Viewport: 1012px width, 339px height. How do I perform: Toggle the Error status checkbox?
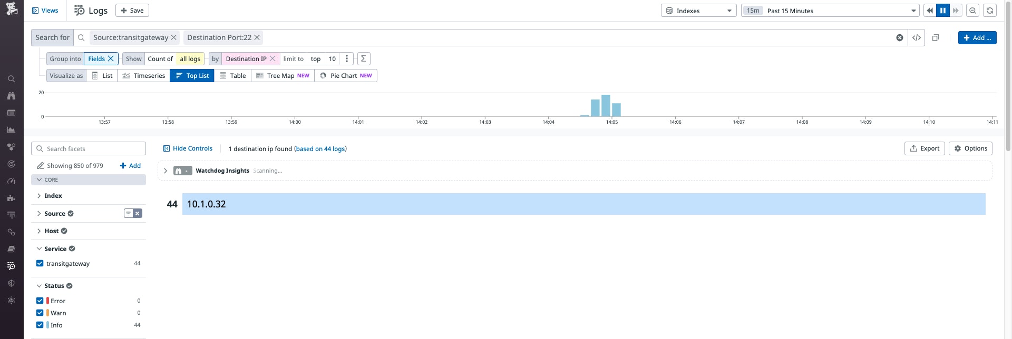coord(40,301)
